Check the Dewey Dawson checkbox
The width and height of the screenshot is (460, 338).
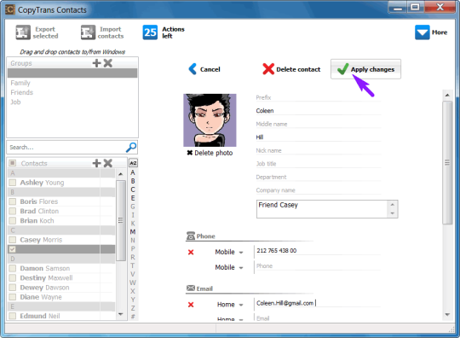(12, 288)
